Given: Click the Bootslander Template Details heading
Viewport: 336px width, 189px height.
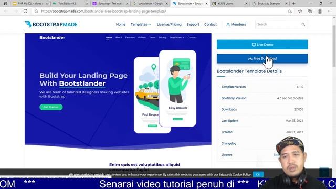Looking at the screenshot, I should pos(249,71).
